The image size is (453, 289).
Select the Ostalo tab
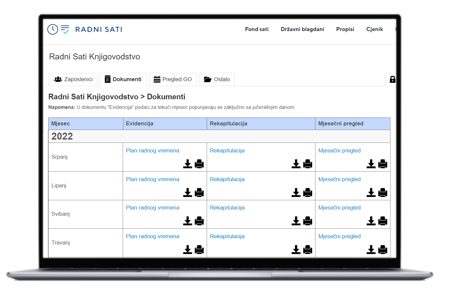[x=217, y=80]
